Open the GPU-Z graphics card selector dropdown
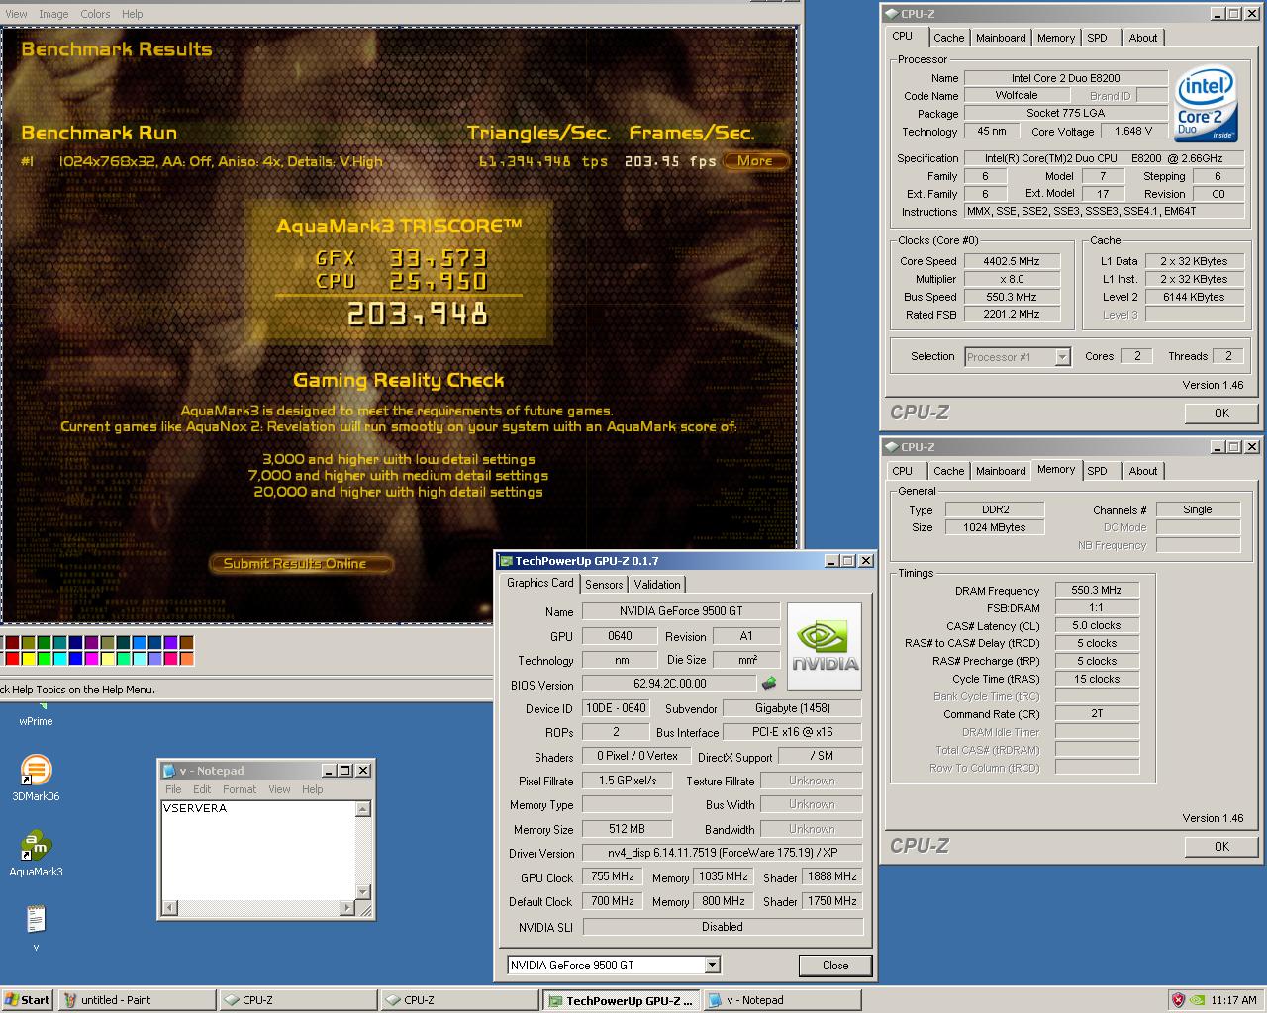The image size is (1267, 1013). pyautogui.click(x=712, y=965)
